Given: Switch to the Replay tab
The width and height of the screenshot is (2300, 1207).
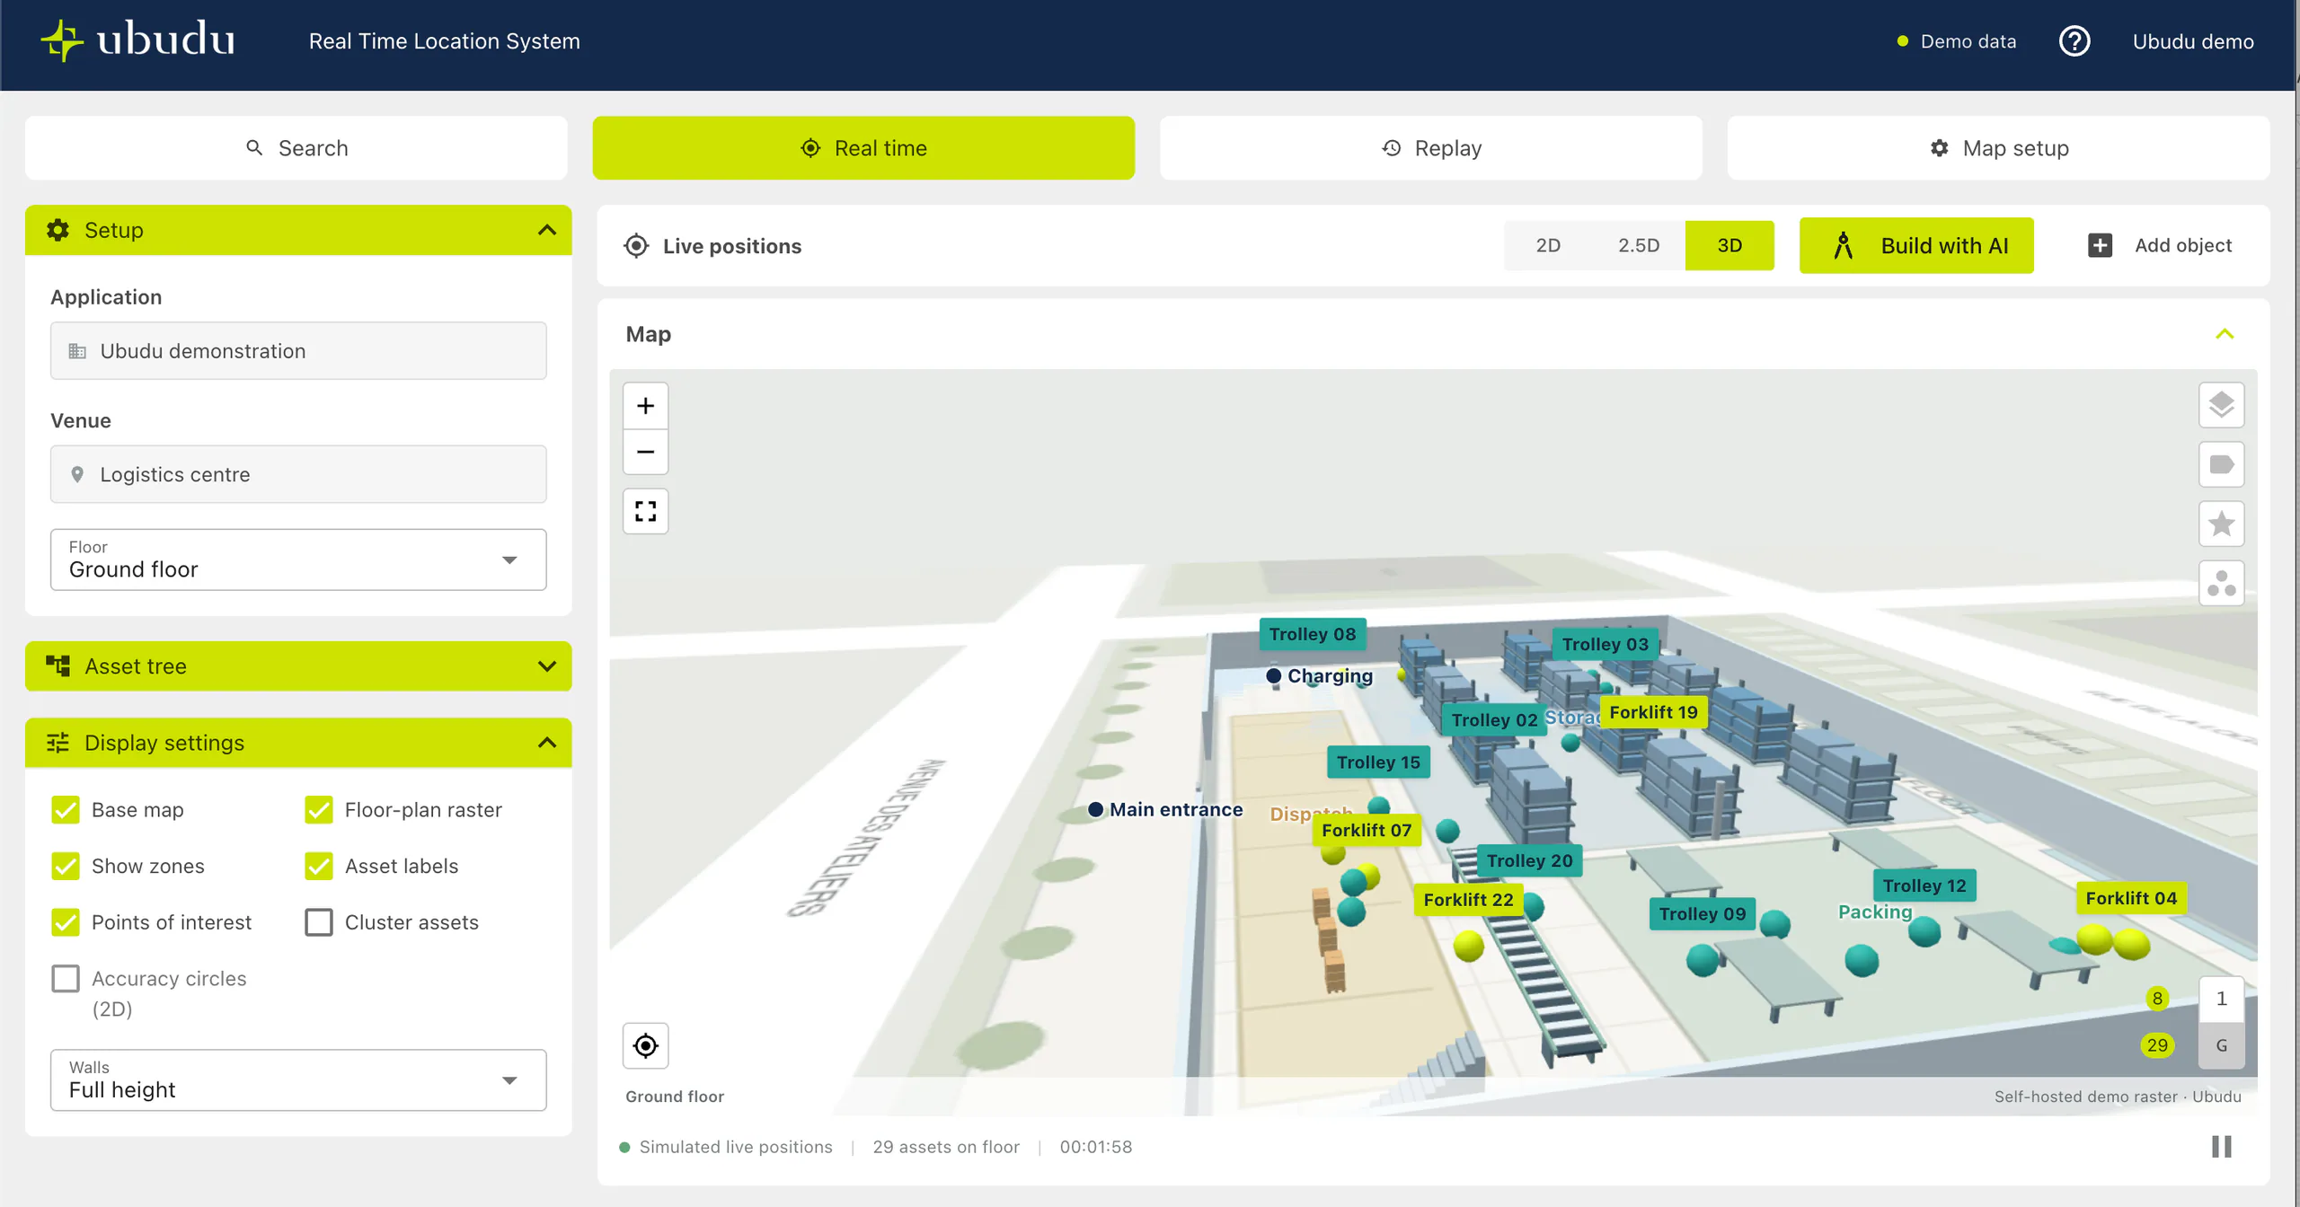Looking at the screenshot, I should [x=1430, y=148].
